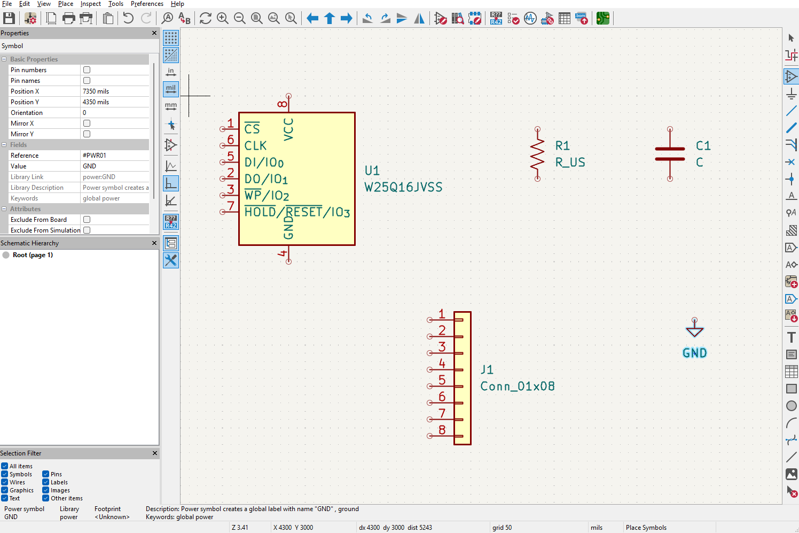Enable the Pin numbers checkbox

[x=87, y=70]
